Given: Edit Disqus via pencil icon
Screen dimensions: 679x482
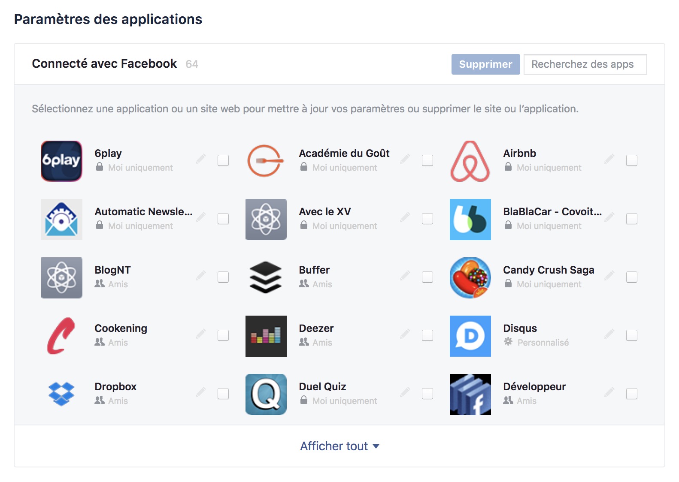Looking at the screenshot, I should pyautogui.click(x=609, y=334).
